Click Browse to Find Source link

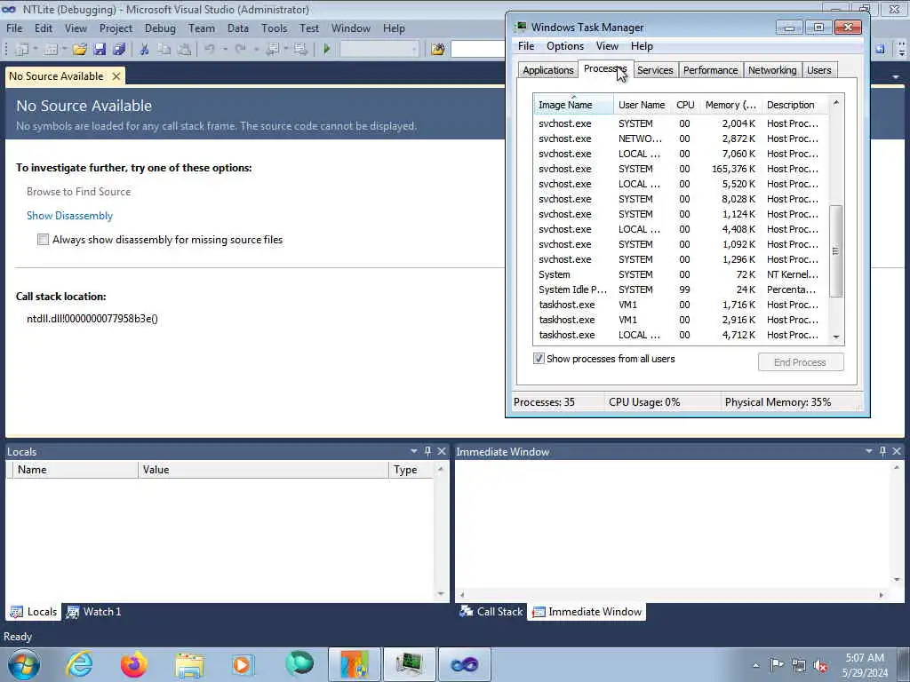(x=78, y=192)
